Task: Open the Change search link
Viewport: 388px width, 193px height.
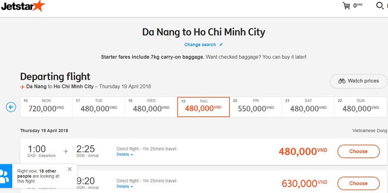Action: pyautogui.click(x=200, y=45)
